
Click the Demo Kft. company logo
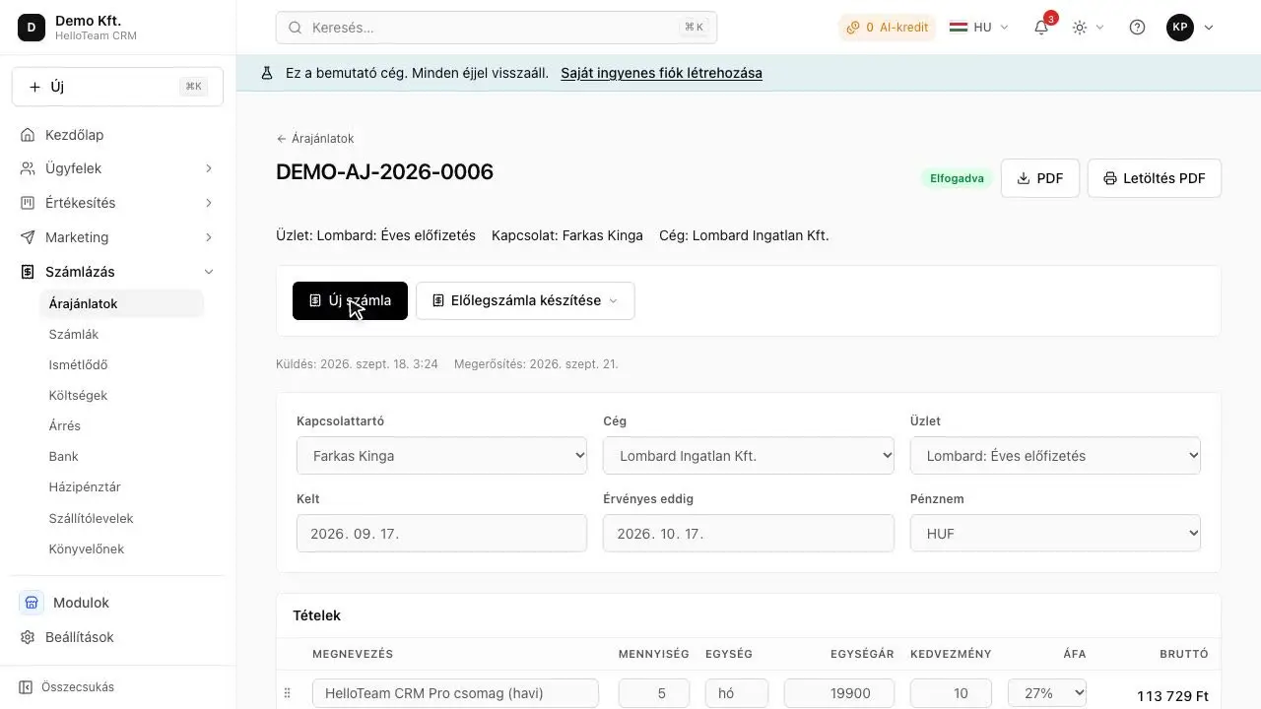tap(32, 28)
